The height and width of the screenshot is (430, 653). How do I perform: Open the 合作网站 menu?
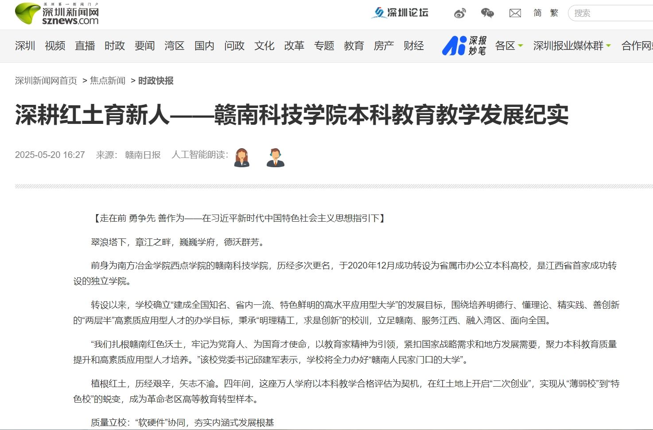(637, 46)
